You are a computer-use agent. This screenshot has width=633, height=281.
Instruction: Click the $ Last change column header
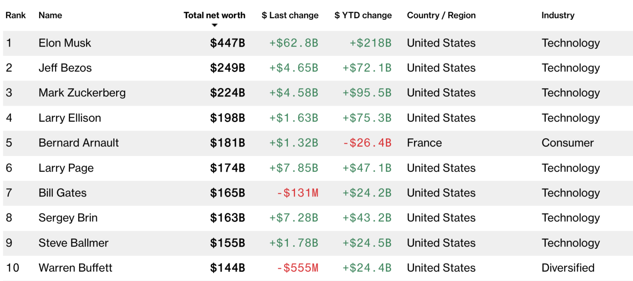290,15
